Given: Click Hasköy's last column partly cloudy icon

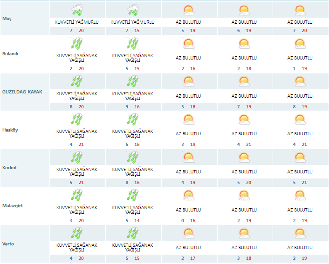Looking at the screenshot, I should click(300, 120).
